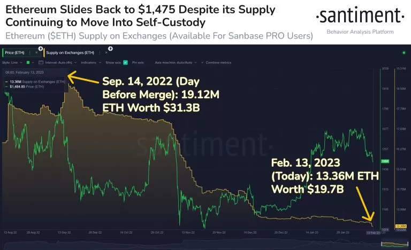Screen dimensions: 411x250
Task: Select the Supply on Exchanges (ETH) tab
Action: pyautogui.click(x=70, y=53)
